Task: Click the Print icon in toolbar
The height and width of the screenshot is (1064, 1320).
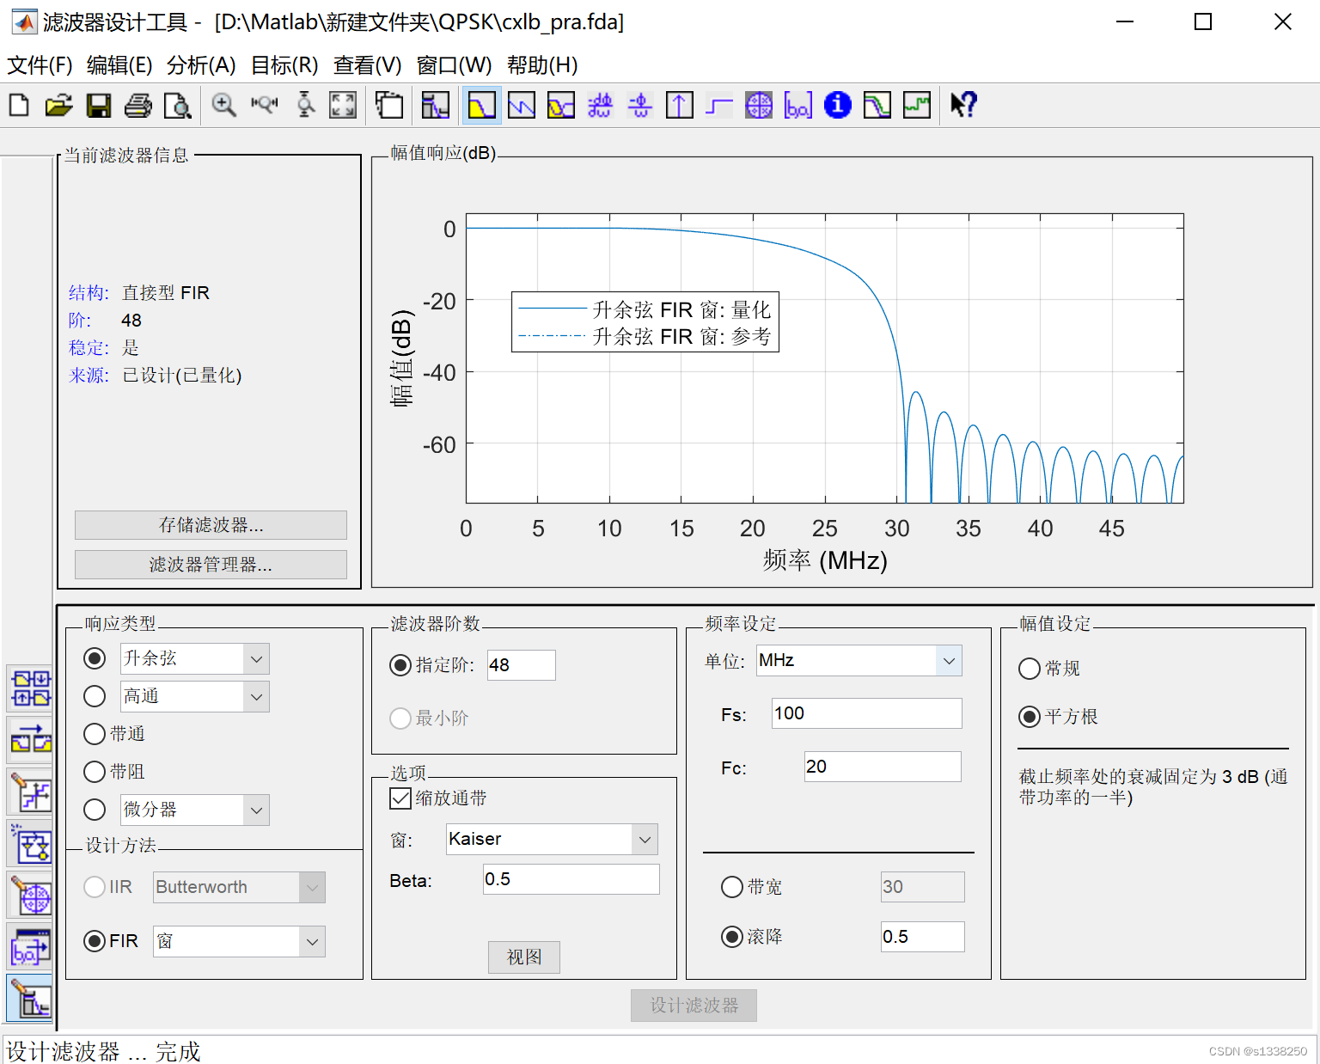Action: click(x=138, y=106)
